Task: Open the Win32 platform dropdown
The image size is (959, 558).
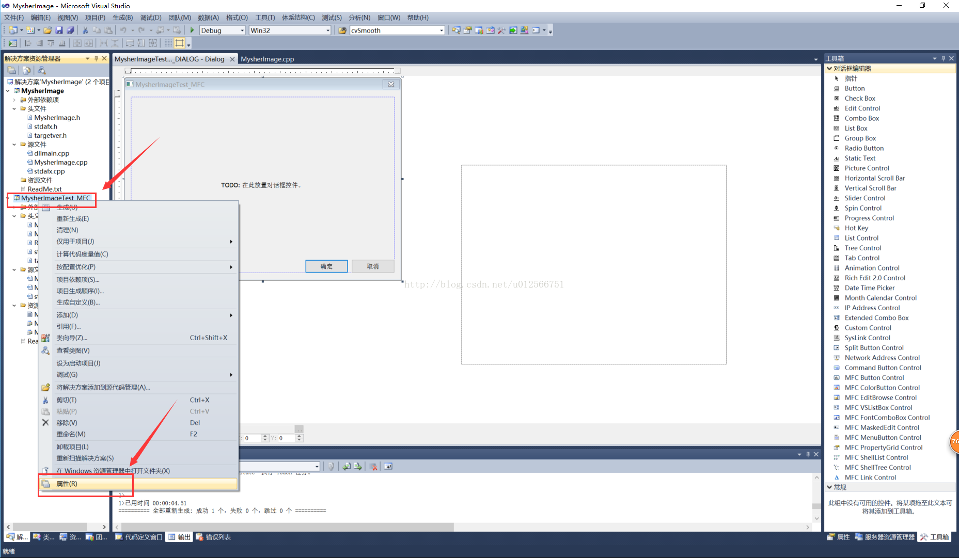Action: (x=327, y=30)
